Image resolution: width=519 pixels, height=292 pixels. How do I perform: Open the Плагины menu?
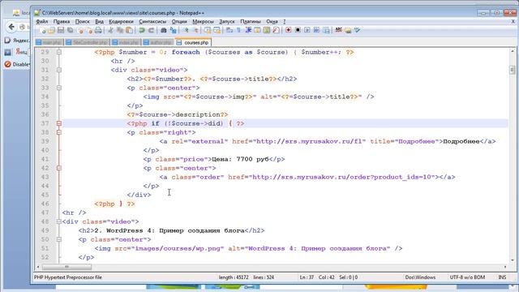pos(251,22)
